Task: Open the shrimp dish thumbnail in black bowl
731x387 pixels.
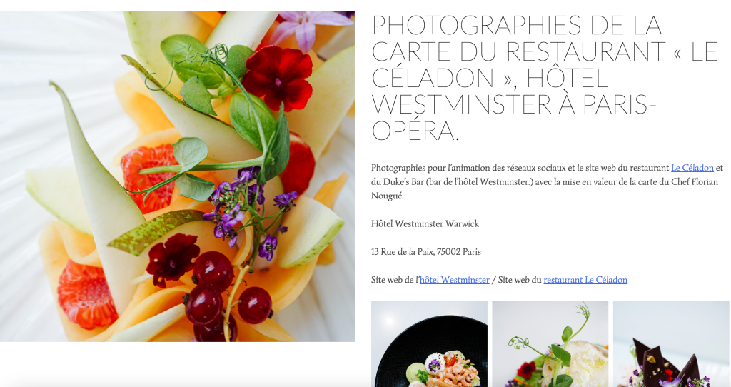Action: click(429, 343)
